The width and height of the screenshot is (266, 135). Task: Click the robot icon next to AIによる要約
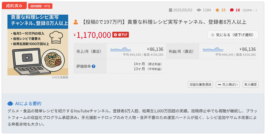10,104
